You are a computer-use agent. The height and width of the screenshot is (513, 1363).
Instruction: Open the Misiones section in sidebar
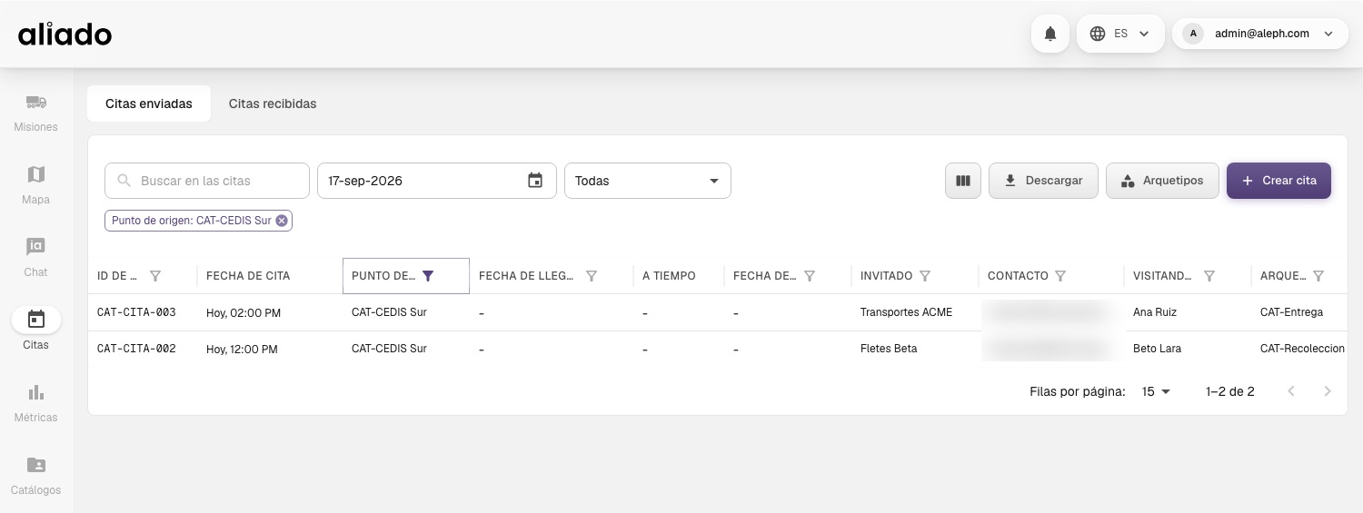click(x=36, y=113)
